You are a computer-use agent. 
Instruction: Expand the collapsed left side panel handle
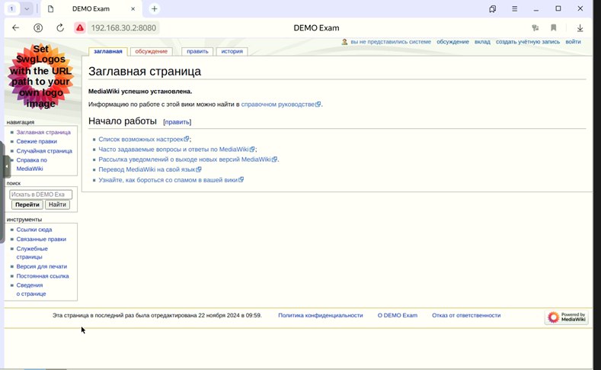[7, 166]
